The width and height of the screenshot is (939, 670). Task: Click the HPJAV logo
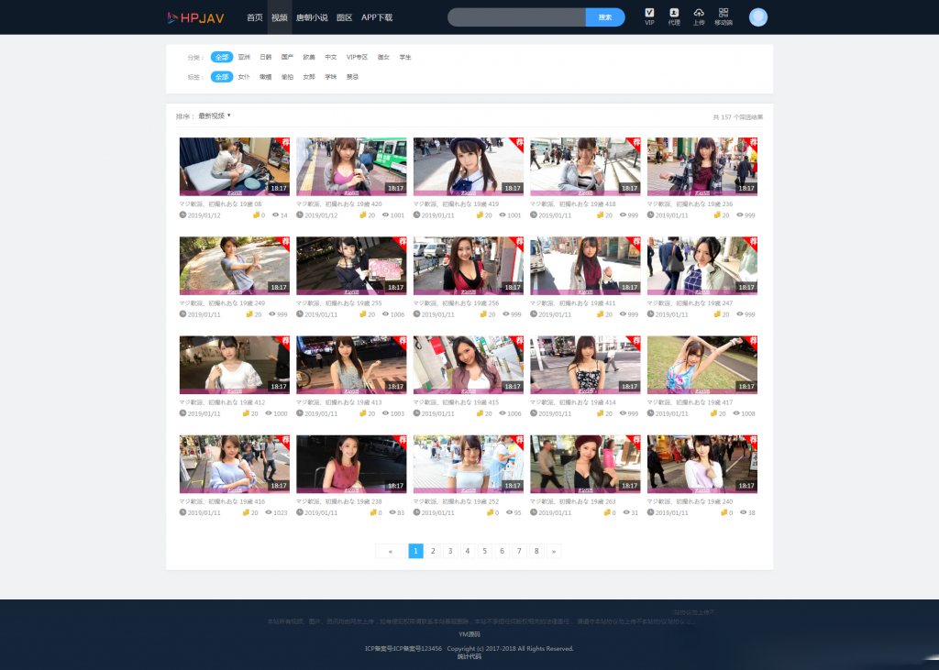195,17
